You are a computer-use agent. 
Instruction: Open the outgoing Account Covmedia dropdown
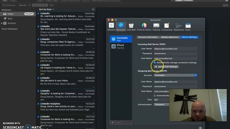tap(175, 75)
